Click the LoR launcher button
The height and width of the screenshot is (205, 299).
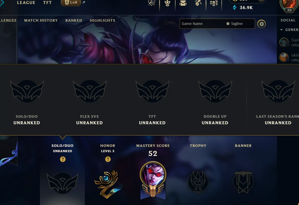(x=71, y=3)
